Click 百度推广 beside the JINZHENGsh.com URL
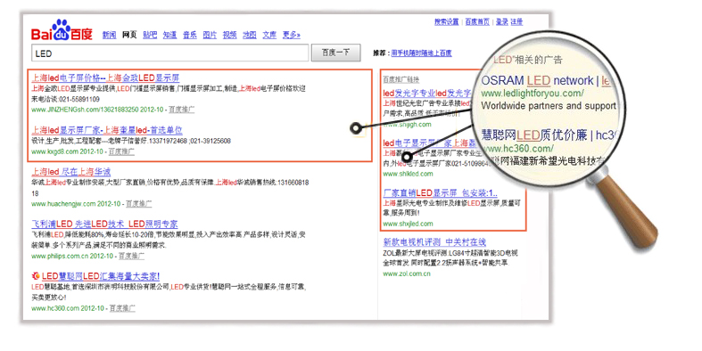702x351 pixels. pos(182,110)
